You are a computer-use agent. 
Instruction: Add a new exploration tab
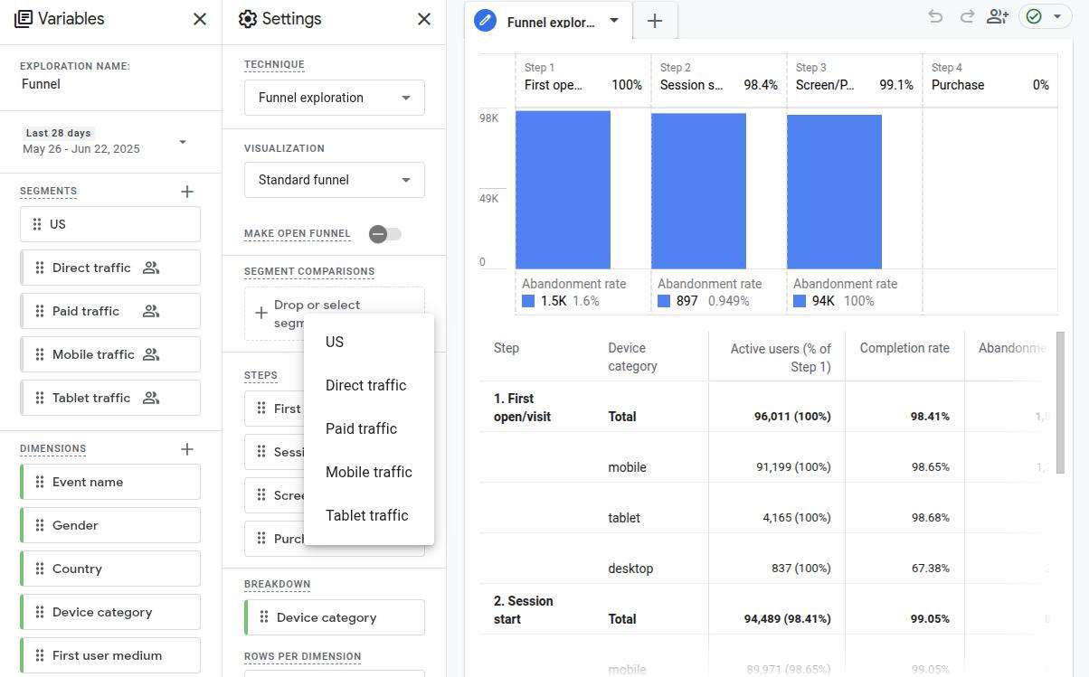[655, 21]
